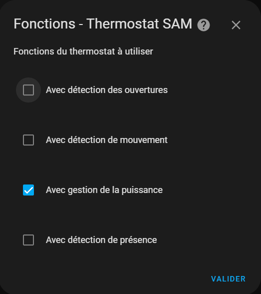Image resolution: width=261 pixels, height=294 pixels.
Task: Confirm the thermostat functions with VALIDER
Action: [228, 279]
